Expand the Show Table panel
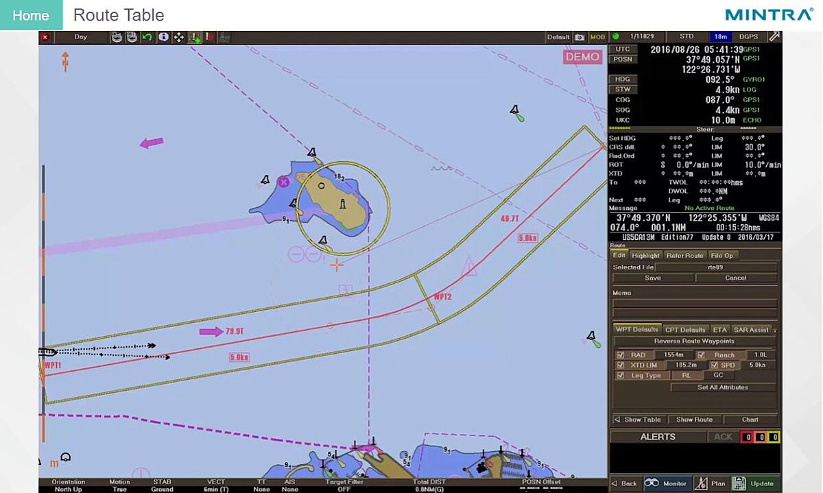Image resolution: width=823 pixels, height=493 pixels. tap(639, 420)
